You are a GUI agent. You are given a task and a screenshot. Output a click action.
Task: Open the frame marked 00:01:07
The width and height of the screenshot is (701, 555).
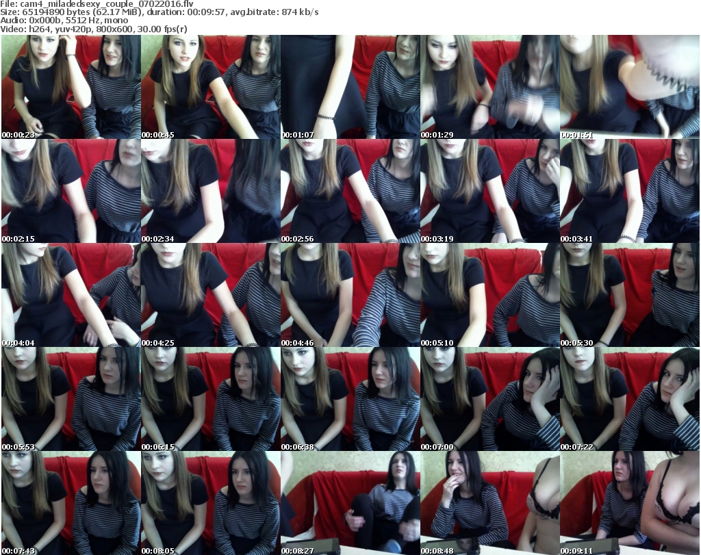pos(350,87)
